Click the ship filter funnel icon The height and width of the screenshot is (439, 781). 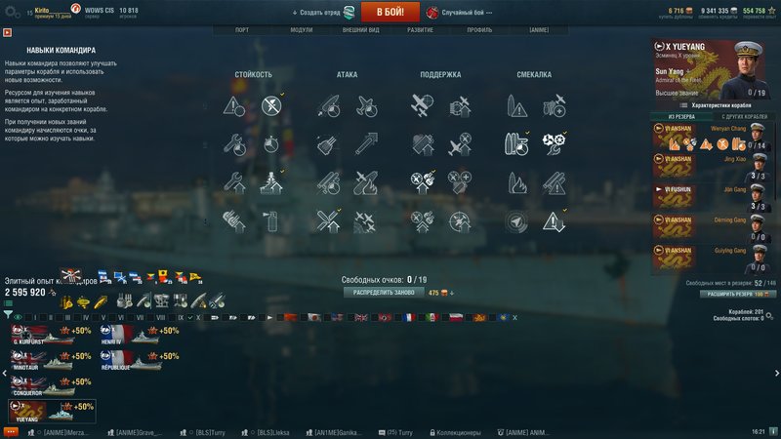[8, 314]
